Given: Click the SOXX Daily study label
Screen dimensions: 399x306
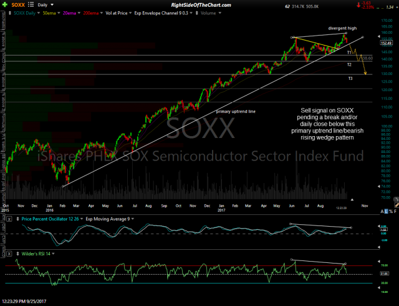Looking at the screenshot, I should pyautogui.click(x=24, y=13).
